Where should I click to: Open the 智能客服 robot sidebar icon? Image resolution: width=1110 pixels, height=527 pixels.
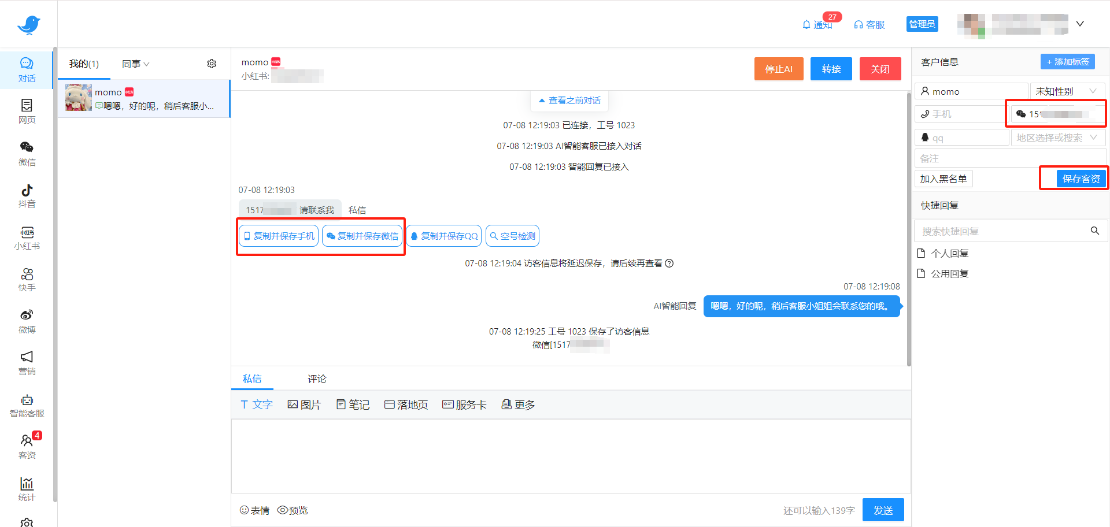click(27, 406)
